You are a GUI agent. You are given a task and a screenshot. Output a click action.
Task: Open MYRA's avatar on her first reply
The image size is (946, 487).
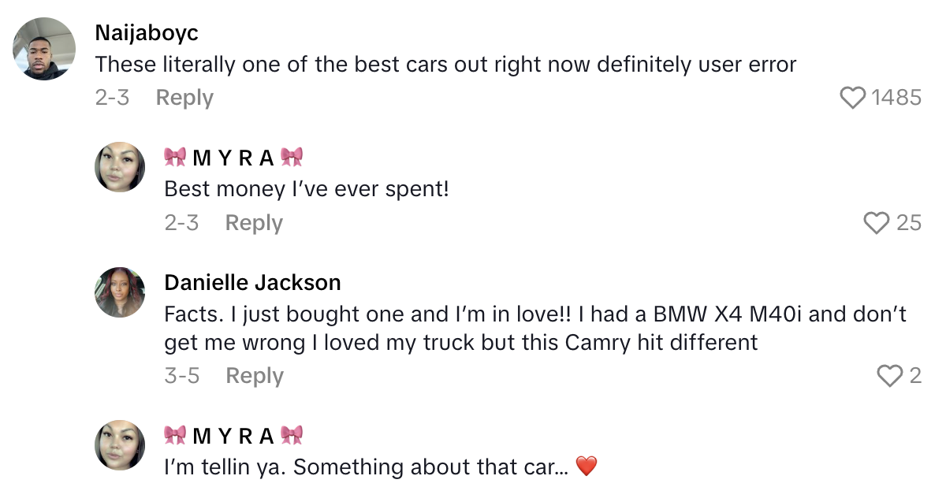tap(120, 167)
